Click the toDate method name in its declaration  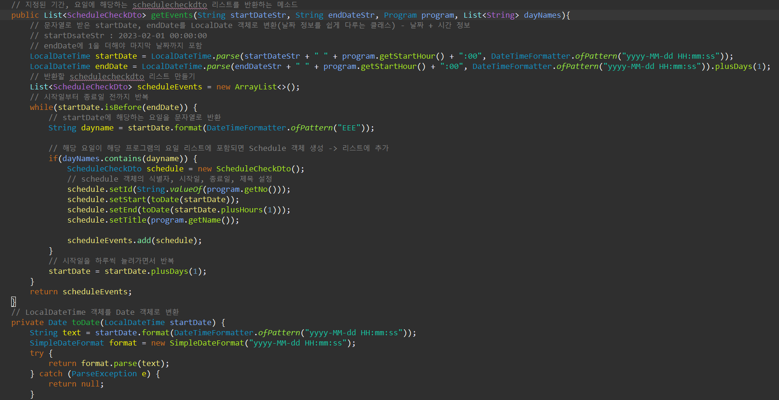(x=86, y=323)
